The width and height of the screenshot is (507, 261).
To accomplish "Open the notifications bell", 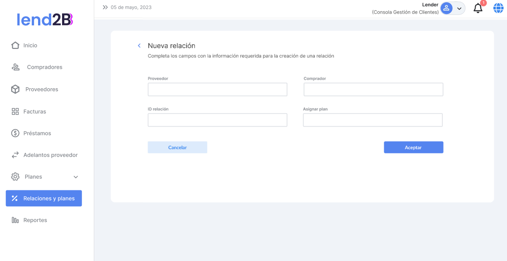I will [478, 8].
